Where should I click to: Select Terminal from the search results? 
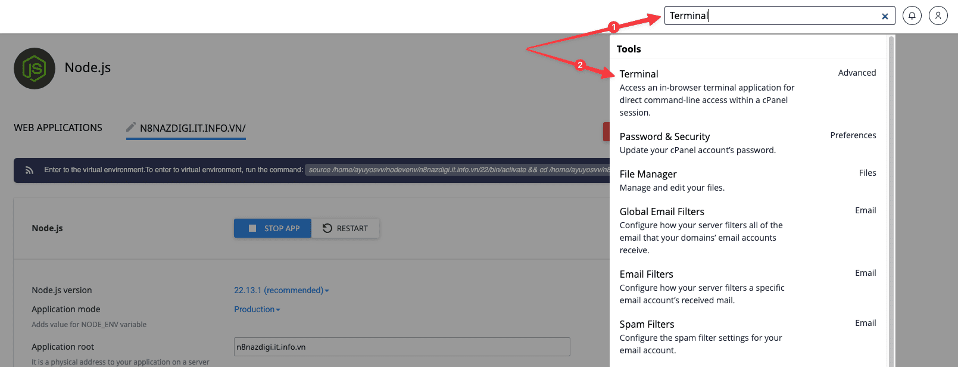pyautogui.click(x=638, y=74)
